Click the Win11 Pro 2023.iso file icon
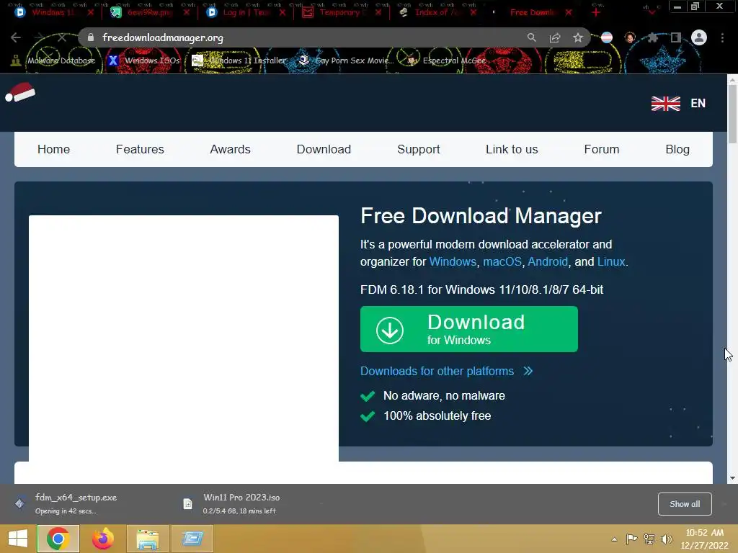The image size is (738, 553). tap(187, 503)
